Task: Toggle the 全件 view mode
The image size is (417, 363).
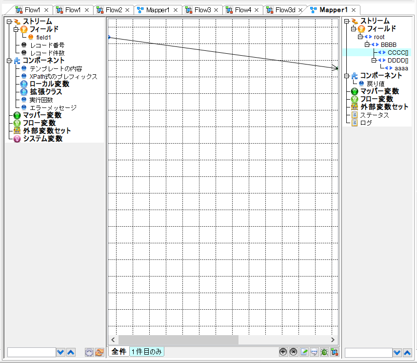Action: [x=119, y=352]
